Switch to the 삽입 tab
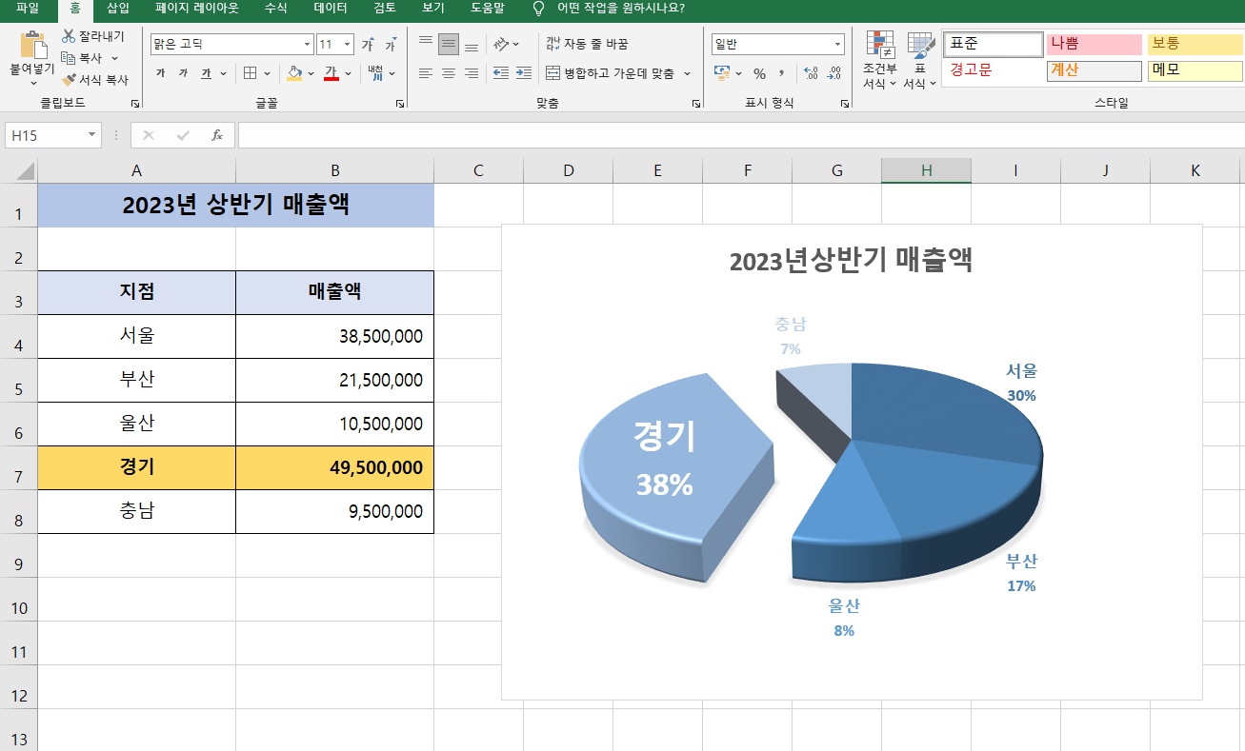1245x751 pixels. coord(118,9)
